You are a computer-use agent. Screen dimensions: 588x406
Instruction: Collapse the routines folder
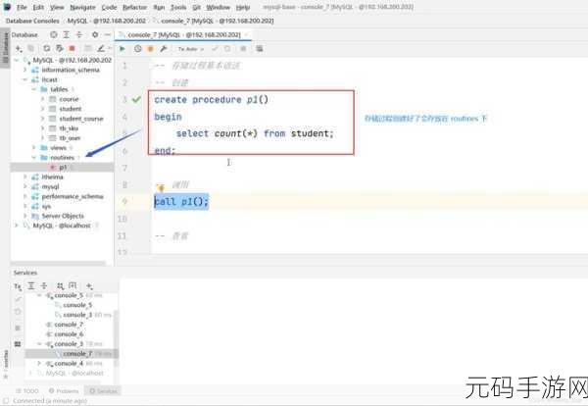[33, 157]
